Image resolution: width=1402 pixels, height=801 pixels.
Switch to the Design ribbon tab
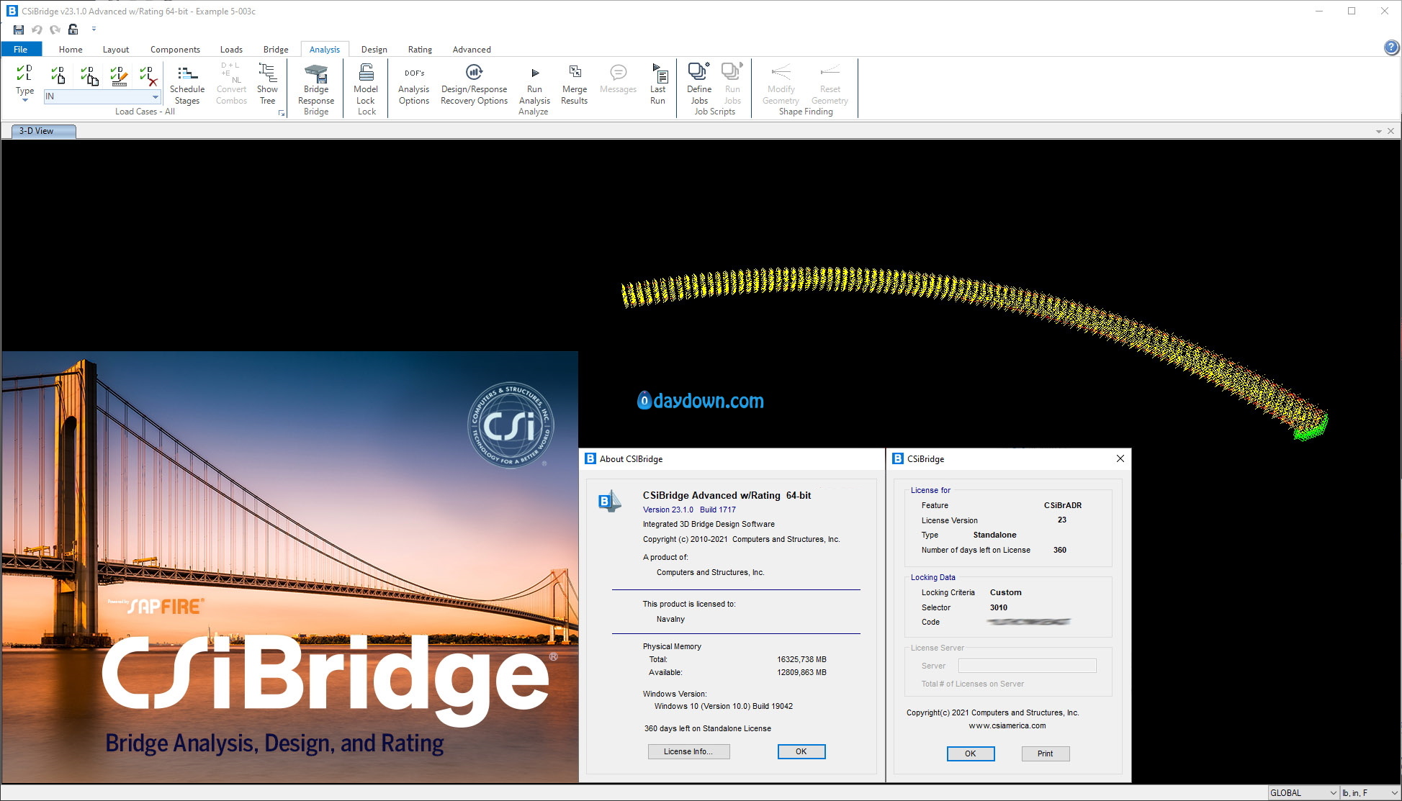pos(374,49)
